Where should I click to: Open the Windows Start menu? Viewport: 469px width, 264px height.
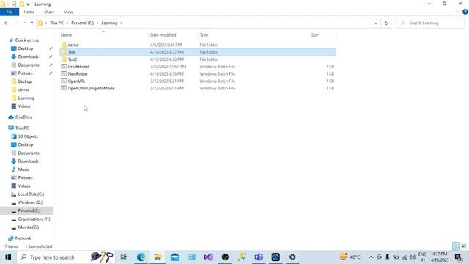point(8,257)
